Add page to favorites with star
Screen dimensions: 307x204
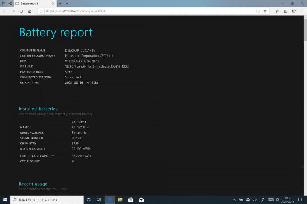click(265, 11)
